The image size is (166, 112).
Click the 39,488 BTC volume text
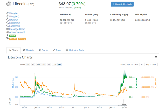click(x=91, y=23)
